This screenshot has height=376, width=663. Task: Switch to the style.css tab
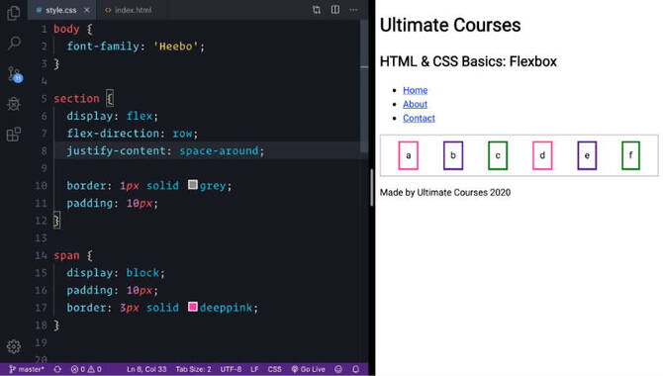coord(61,10)
